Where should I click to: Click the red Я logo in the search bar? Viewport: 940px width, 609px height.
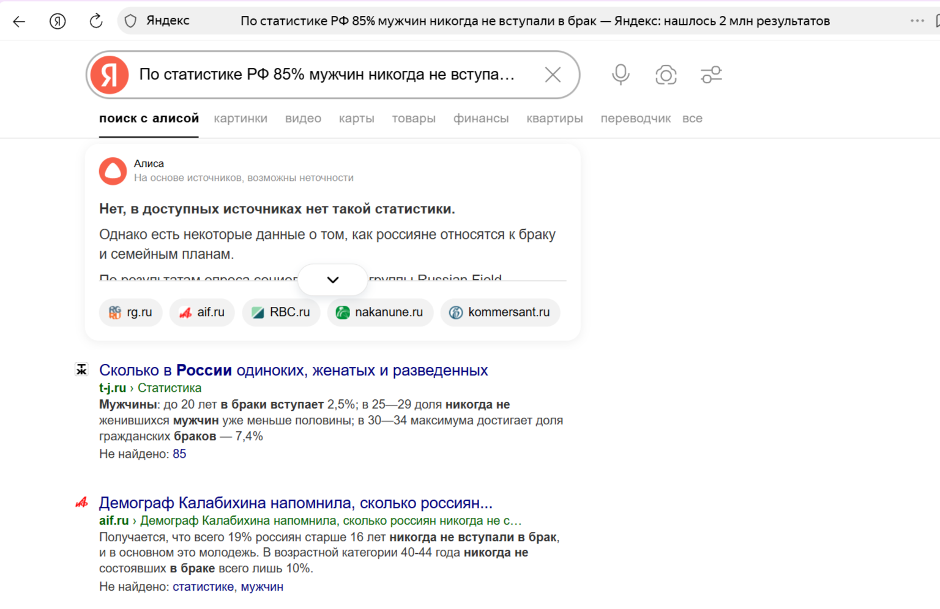point(109,75)
